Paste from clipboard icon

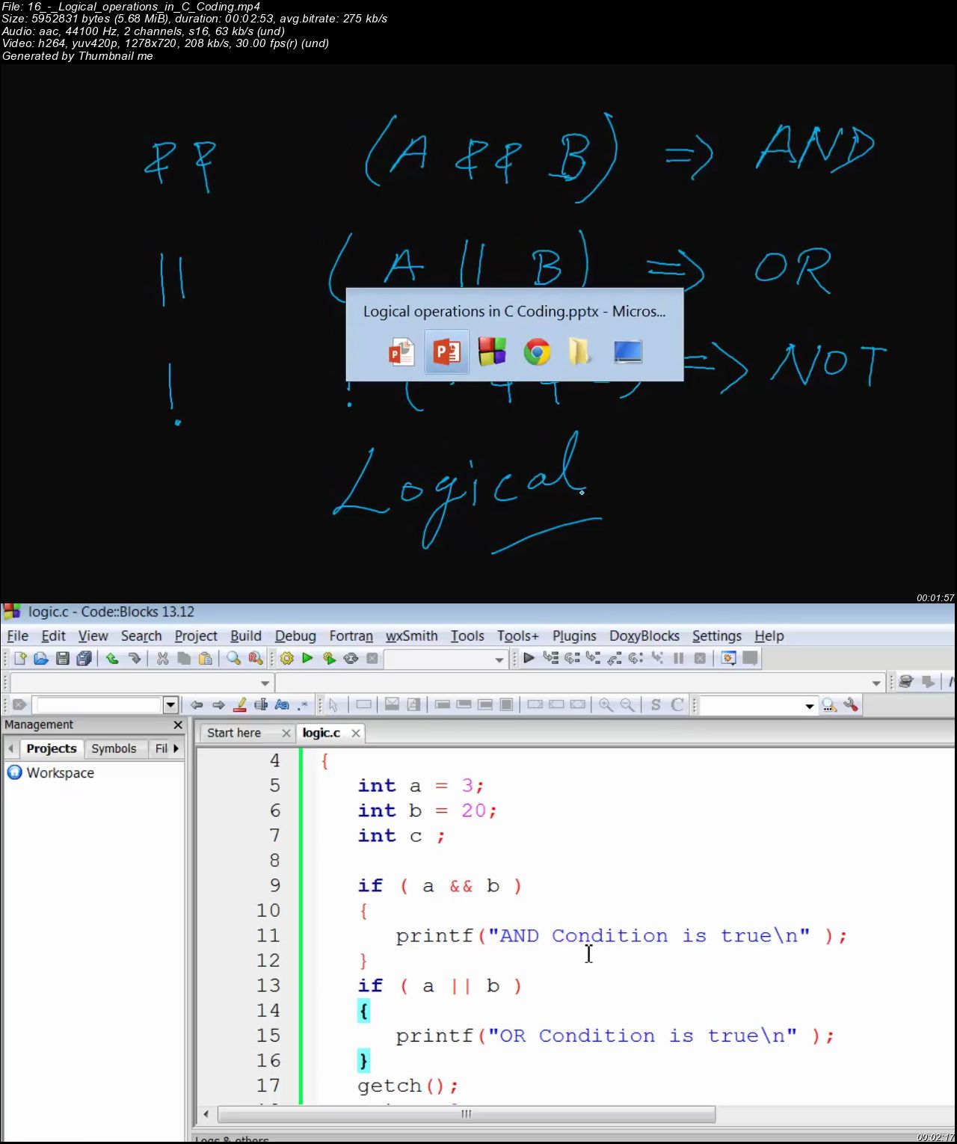(x=206, y=659)
